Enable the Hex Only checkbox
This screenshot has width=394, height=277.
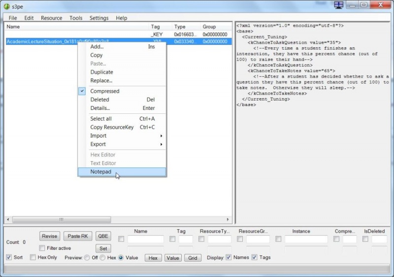point(33,257)
